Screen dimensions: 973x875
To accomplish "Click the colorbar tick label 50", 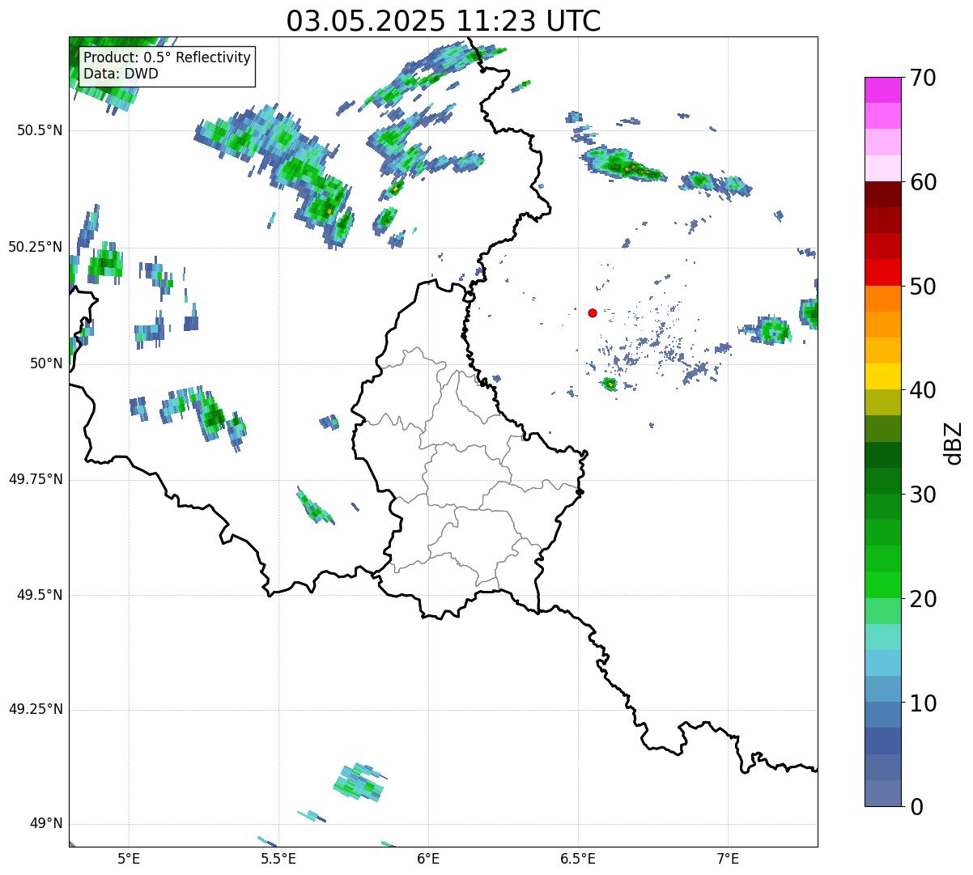I will (x=923, y=286).
